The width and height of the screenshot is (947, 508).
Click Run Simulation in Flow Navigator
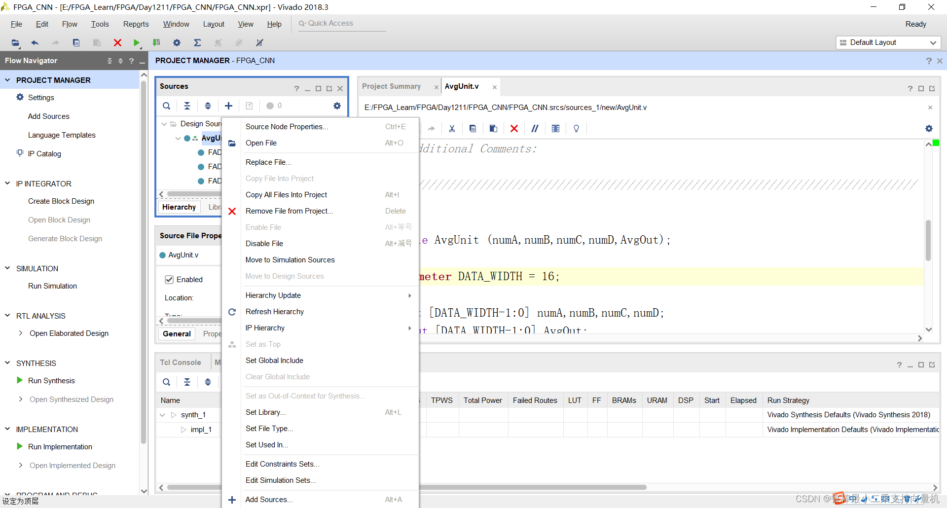(x=52, y=286)
